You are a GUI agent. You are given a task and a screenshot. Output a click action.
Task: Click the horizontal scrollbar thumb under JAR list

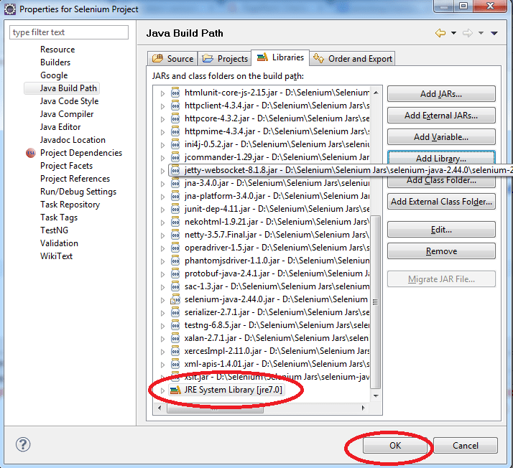pyautogui.click(x=215, y=408)
